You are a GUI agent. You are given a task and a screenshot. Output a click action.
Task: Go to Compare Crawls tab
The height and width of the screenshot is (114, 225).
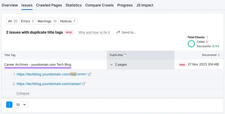click(x=99, y=5)
